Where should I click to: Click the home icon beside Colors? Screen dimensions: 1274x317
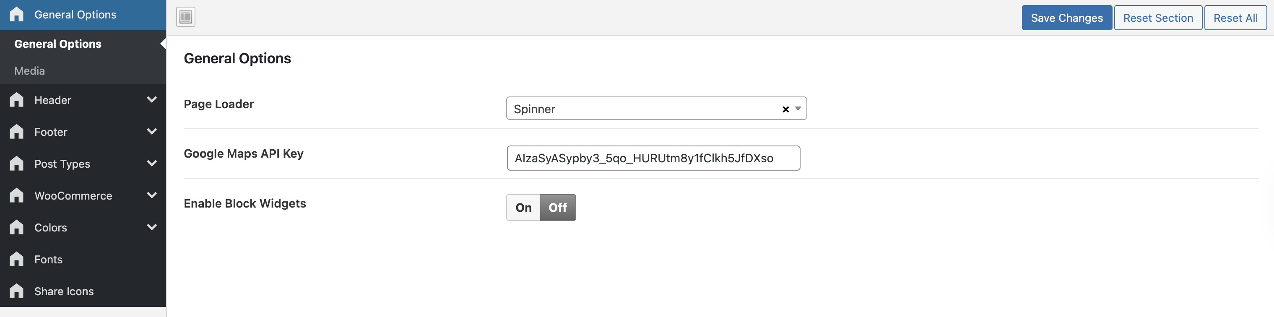click(x=16, y=228)
